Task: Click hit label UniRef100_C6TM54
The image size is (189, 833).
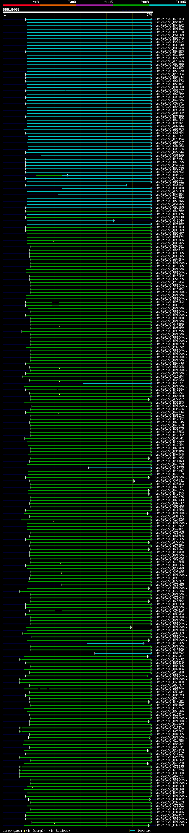Action: tap(170, 133)
